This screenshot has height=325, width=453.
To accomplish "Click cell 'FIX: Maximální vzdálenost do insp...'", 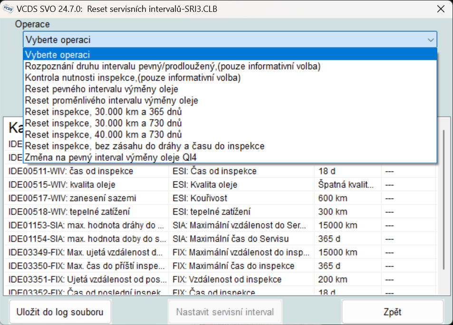I will point(241,252).
